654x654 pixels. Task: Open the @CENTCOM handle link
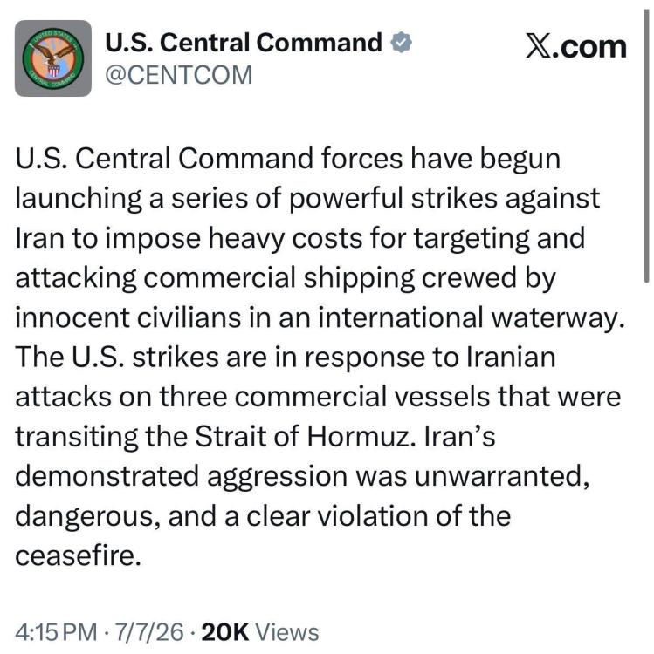tap(178, 75)
